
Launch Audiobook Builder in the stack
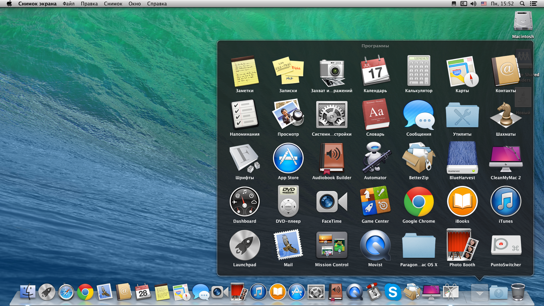pos(332,158)
